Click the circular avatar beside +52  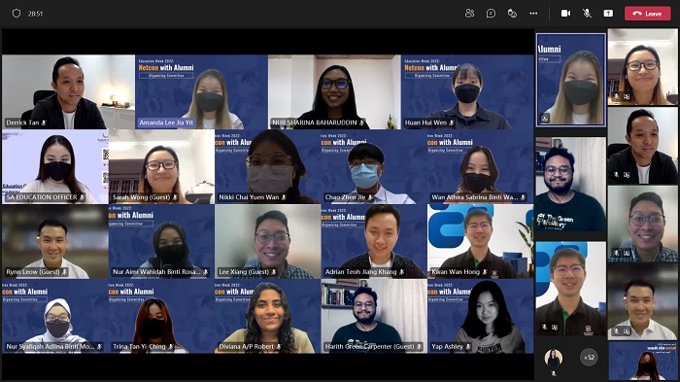[x=554, y=358]
